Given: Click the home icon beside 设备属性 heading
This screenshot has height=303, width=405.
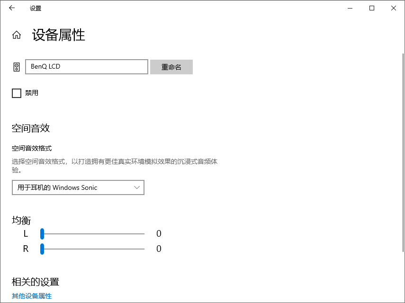Looking at the screenshot, I should click(16, 35).
